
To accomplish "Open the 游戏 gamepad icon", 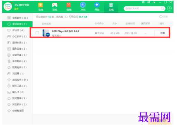I will click(x=55, y=7).
